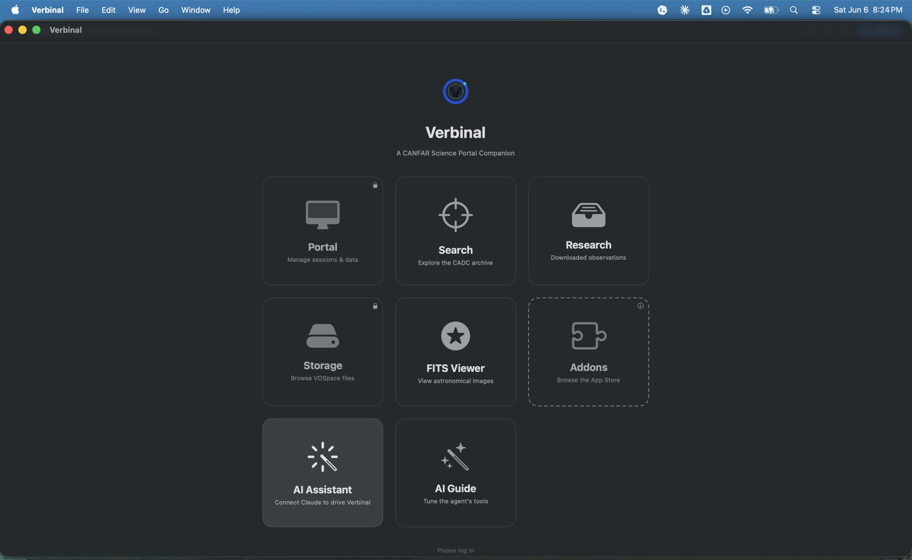Image resolution: width=912 pixels, height=560 pixels.
Task: Click the Search card title
Action: pyautogui.click(x=455, y=250)
